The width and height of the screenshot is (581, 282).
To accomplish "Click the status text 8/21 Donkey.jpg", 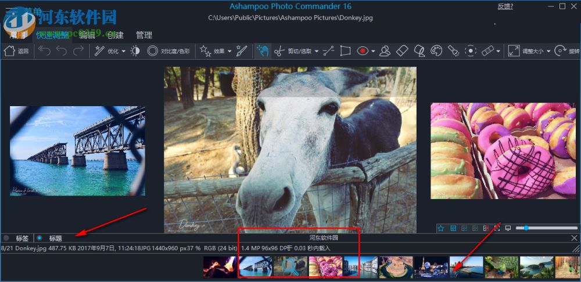I will click(x=24, y=248).
